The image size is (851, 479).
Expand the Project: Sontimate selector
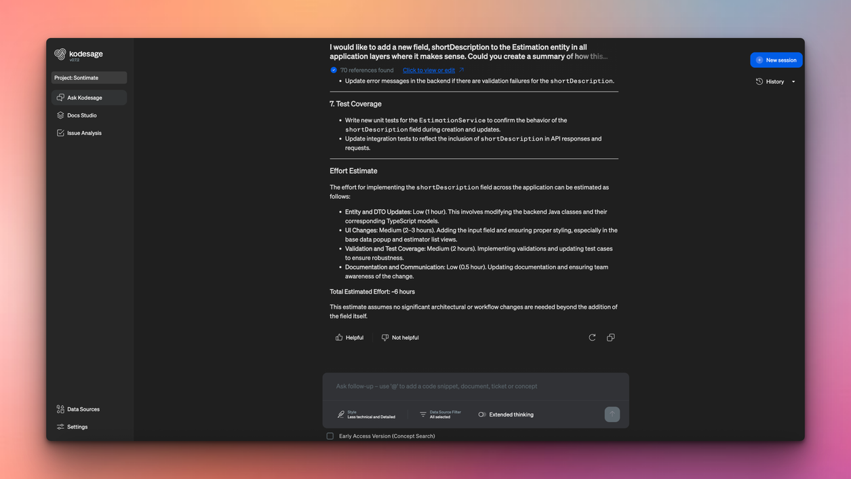(x=89, y=78)
